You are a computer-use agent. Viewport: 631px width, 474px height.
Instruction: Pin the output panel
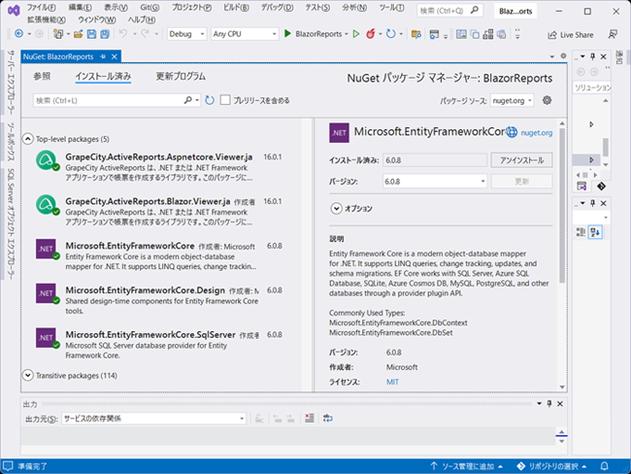(549, 403)
